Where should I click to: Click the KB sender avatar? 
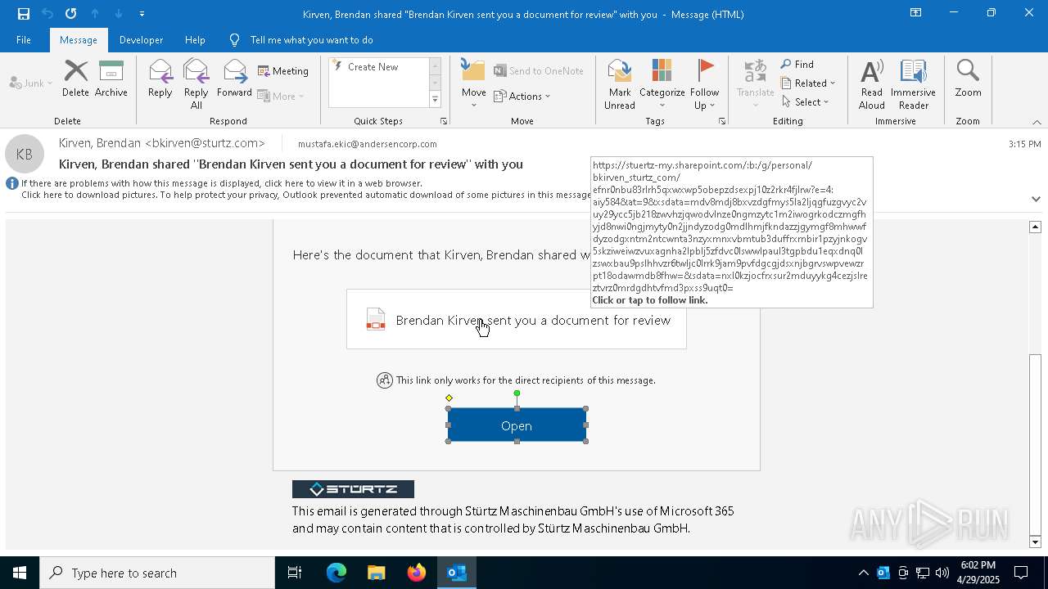[x=25, y=154]
